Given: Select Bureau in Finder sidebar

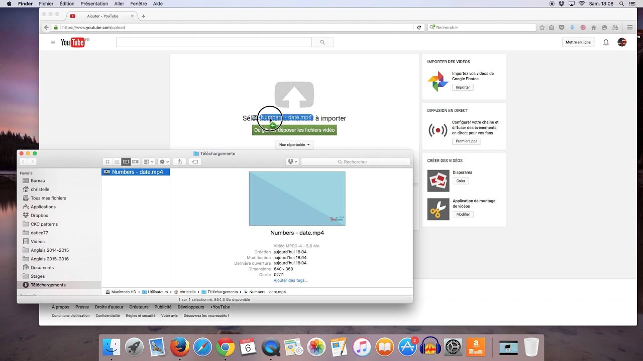Looking at the screenshot, I should [38, 180].
